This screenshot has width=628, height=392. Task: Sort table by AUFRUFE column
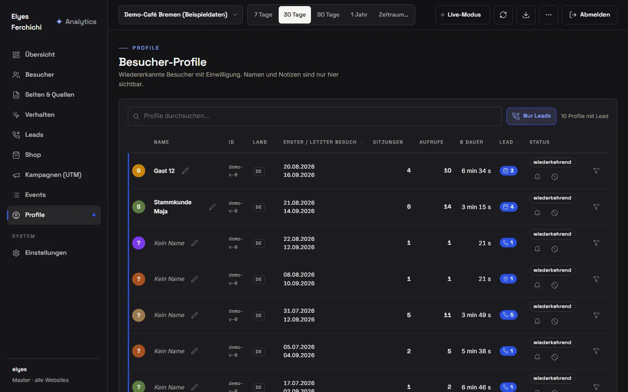tap(434, 142)
